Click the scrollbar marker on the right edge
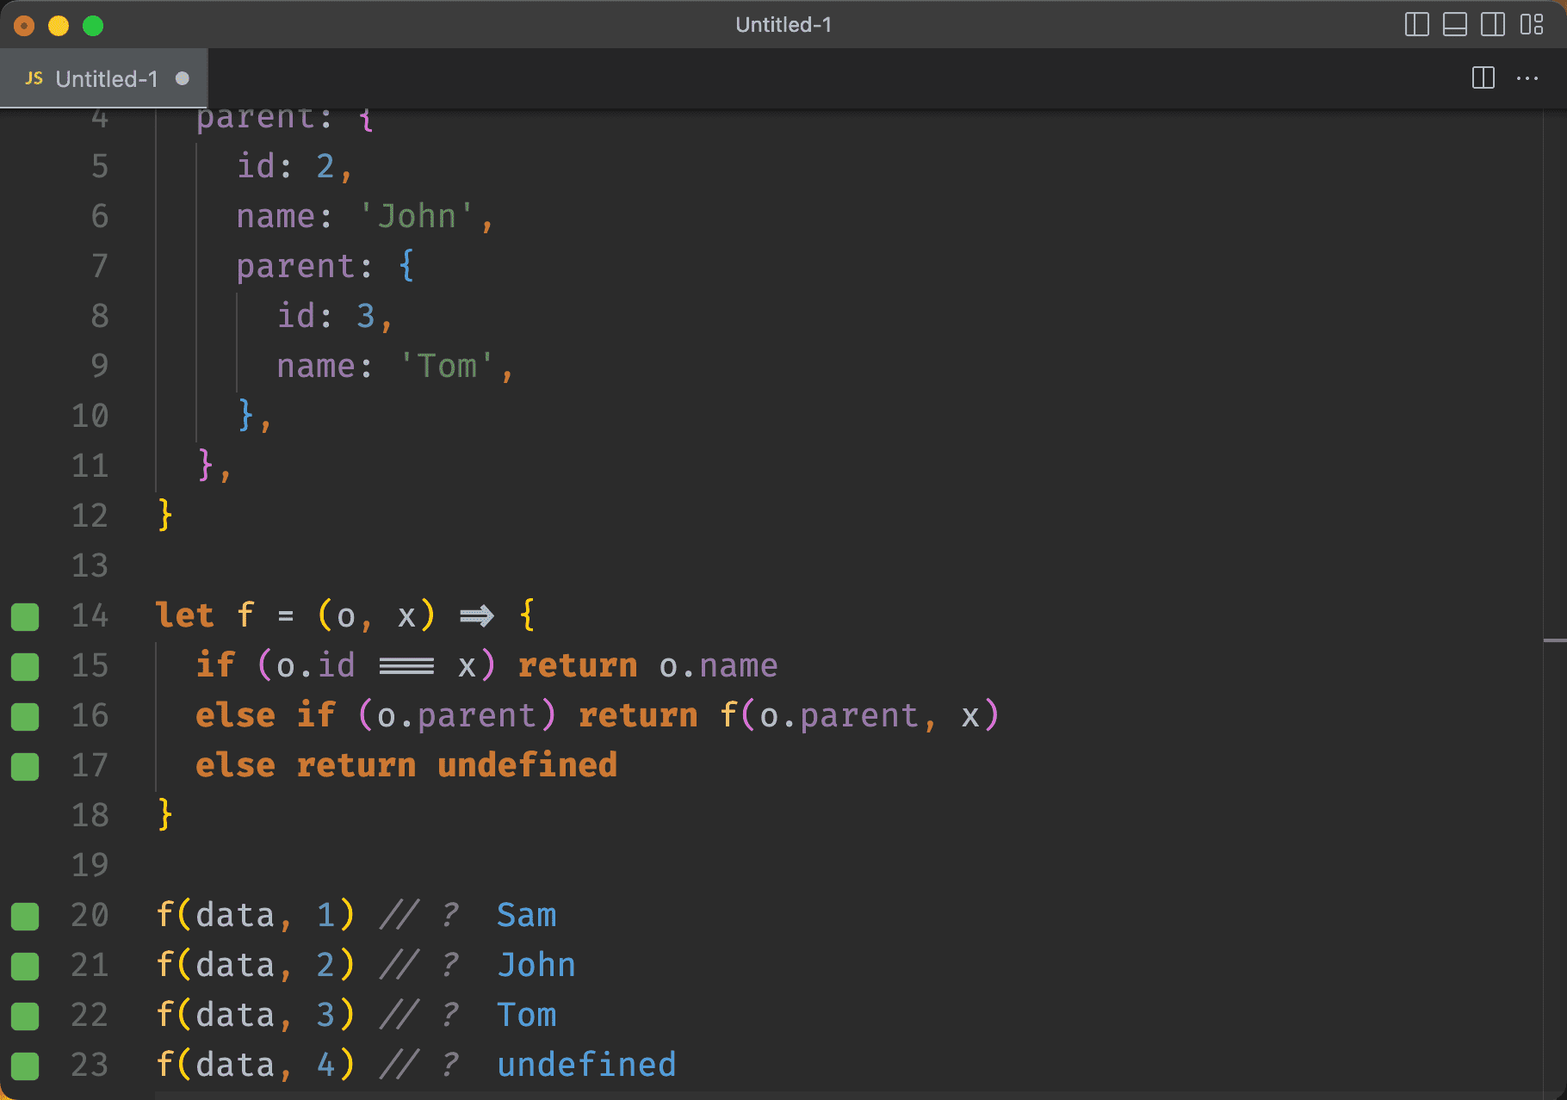Screen dimensions: 1567x1100 coord(1554,640)
